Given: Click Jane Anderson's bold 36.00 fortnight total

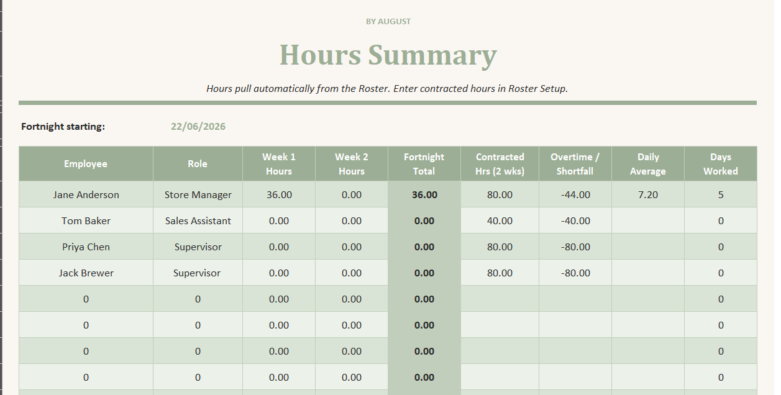Looking at the screenshot, I should pos(424,194).
